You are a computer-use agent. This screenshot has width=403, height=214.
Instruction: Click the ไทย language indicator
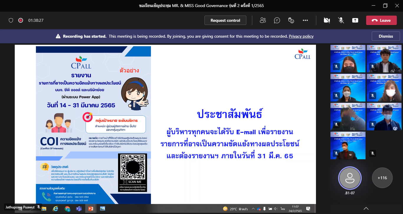tap(283, 209)
